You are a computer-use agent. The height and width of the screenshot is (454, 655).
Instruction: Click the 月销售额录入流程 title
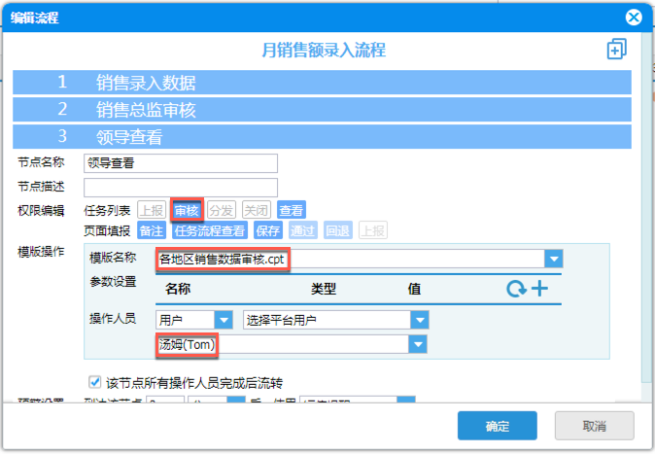(x=324, y=50)
